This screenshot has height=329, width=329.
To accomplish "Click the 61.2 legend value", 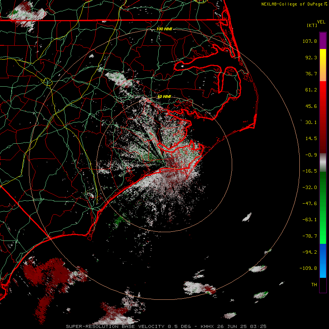I will coord(311,90).
